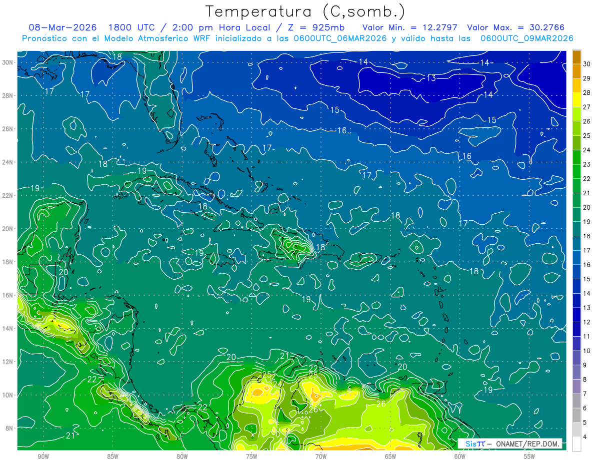Screen dimensions: 600x463
Task: Click the colorbar label 17
Action: tap(587, 250)
